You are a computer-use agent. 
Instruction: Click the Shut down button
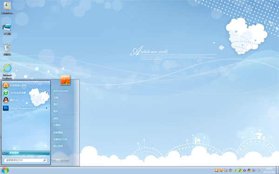tap(59, 160)
